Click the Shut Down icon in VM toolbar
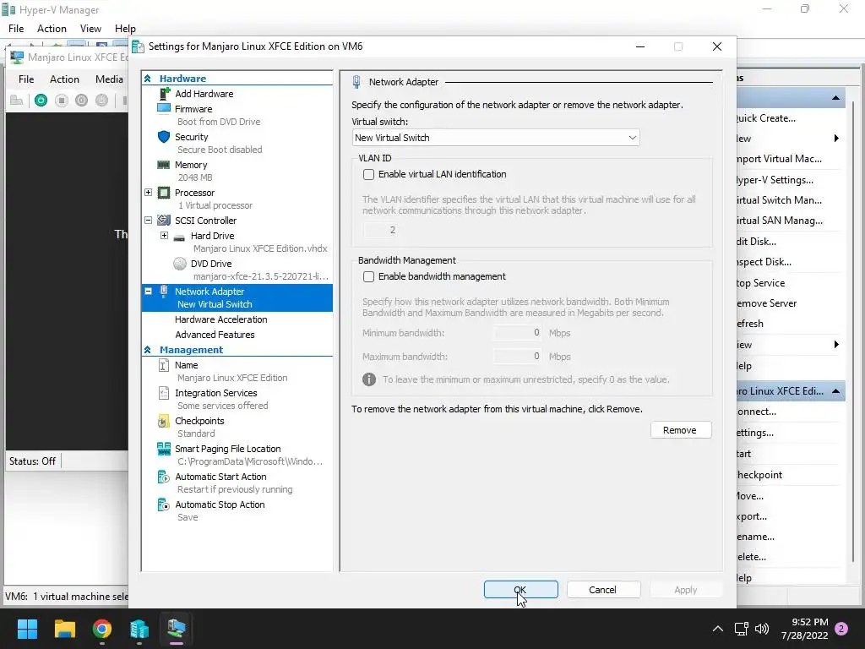Image resolution: width=865 pixels, height=649 pixels. pyautogui.click(x=82, y=101)
